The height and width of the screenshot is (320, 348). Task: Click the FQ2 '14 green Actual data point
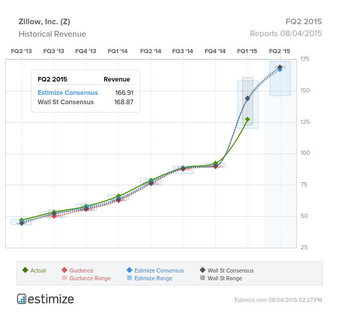pos(151,180)
